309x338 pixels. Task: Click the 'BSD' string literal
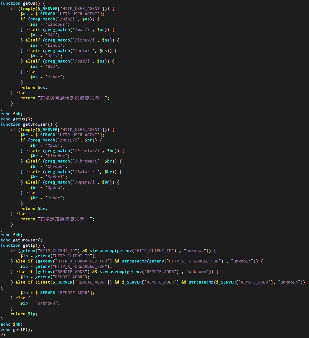click(51, 67)
